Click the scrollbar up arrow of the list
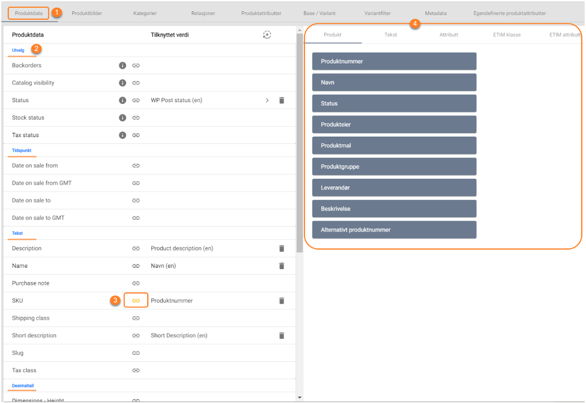 pyautogui.click(x=299, y=30)
